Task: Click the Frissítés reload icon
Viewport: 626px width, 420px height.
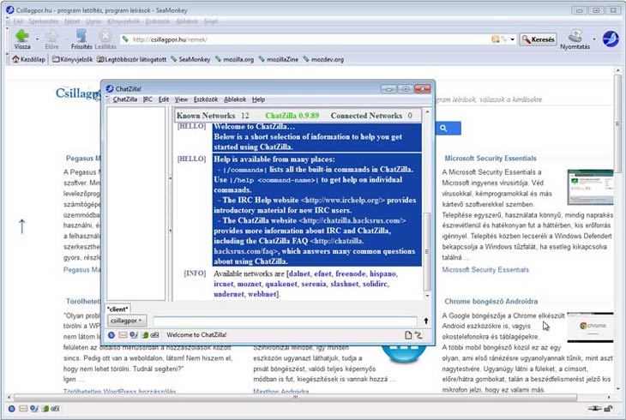Action: 81,36
